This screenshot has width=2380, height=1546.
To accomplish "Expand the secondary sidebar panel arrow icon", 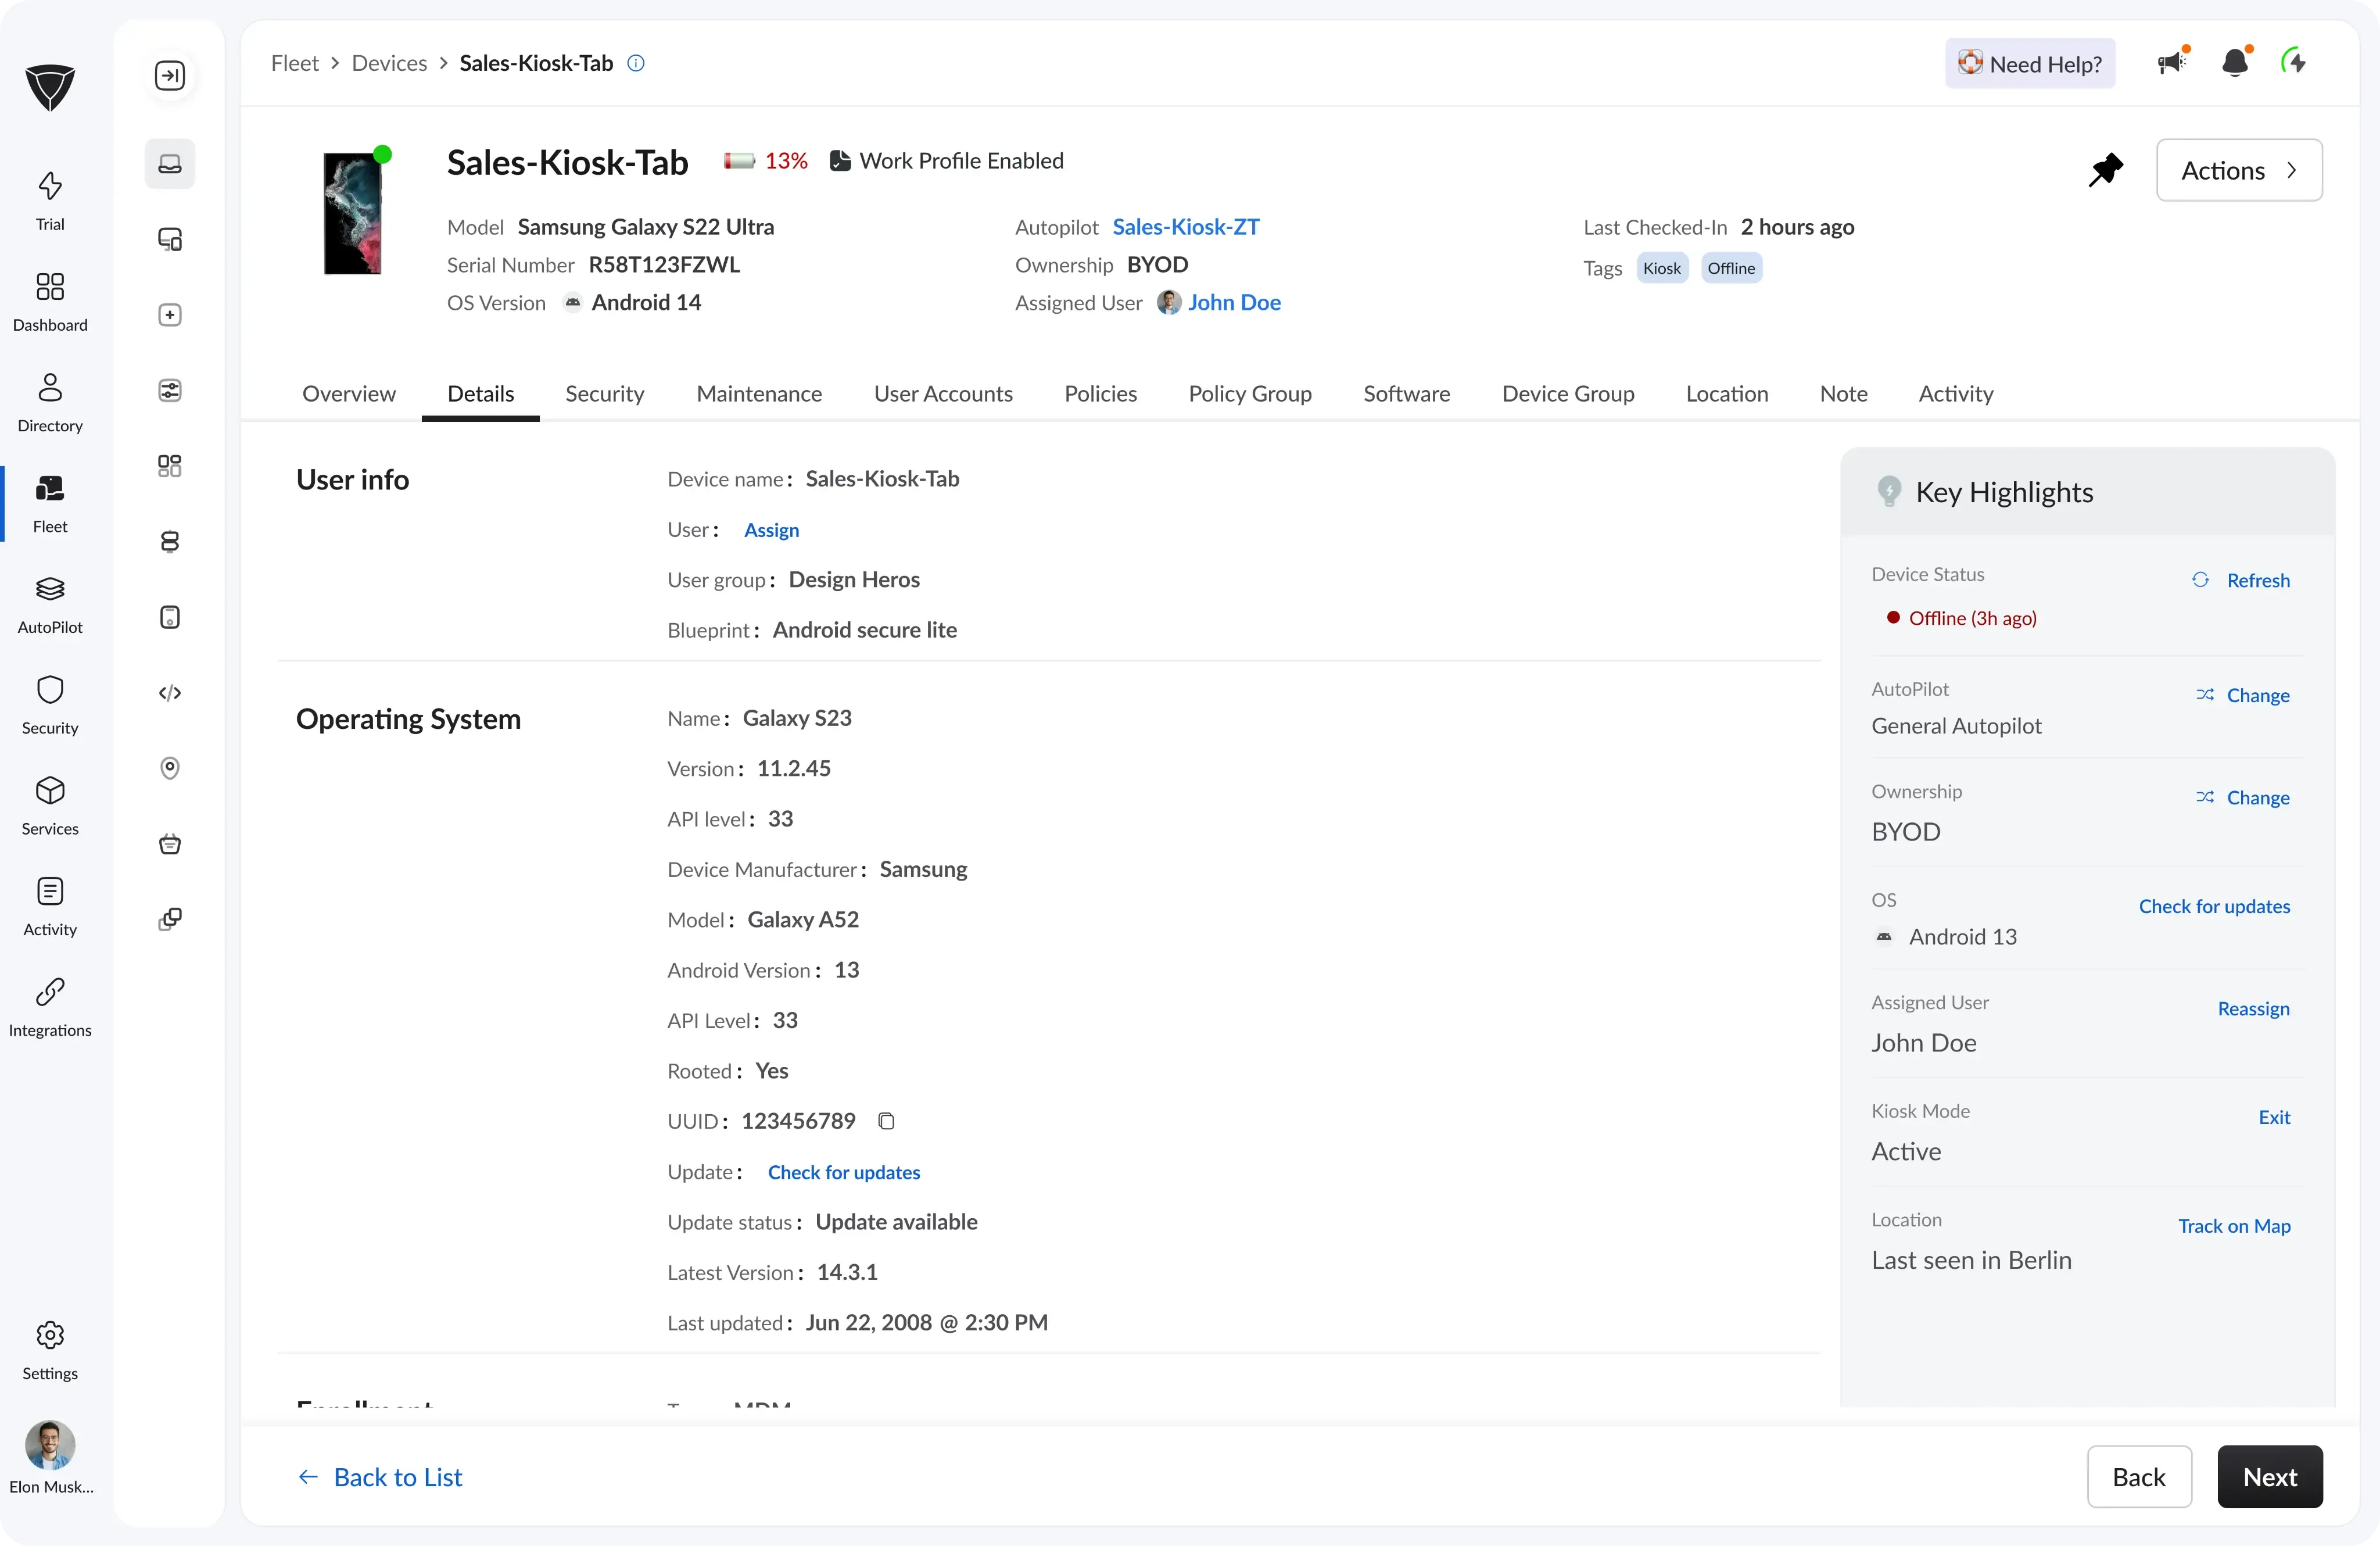I will [x=170, y=76].
